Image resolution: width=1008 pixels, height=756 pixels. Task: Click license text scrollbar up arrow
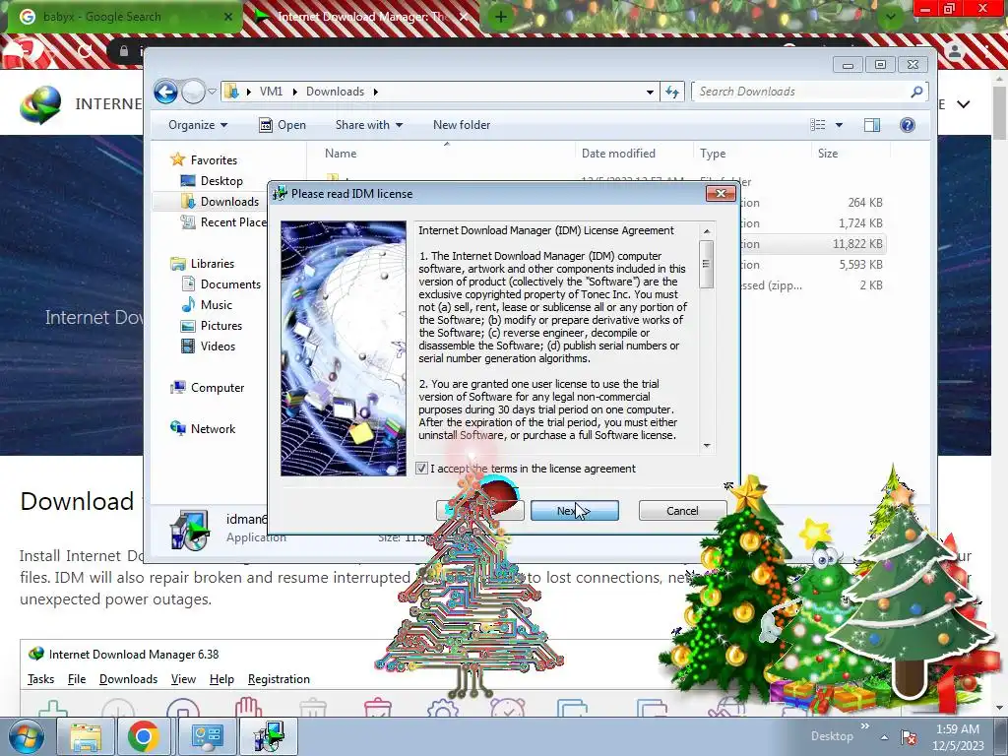click(707, 231)
